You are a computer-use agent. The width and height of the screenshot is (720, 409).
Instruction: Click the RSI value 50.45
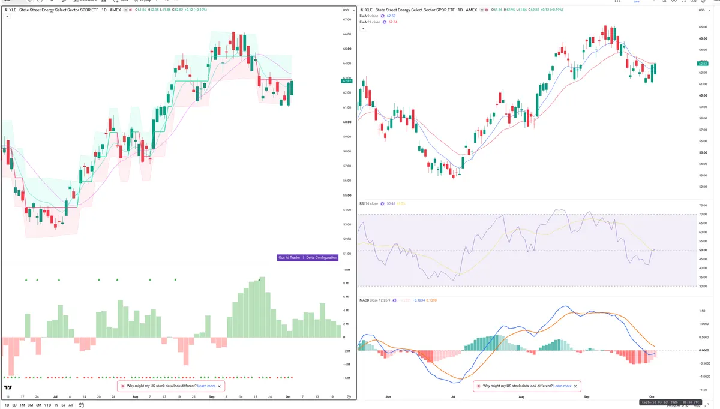[x=391, y=203]
